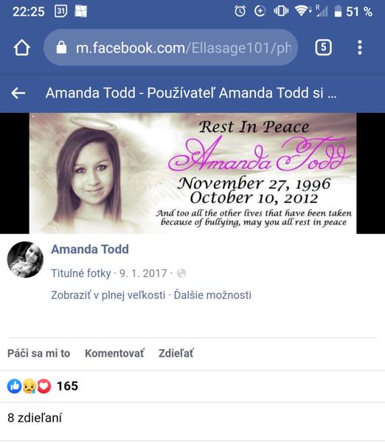The image size is (385, 443).
Task: Open the tab switcher showing 5 tabs
Action: tap(323, 47)
